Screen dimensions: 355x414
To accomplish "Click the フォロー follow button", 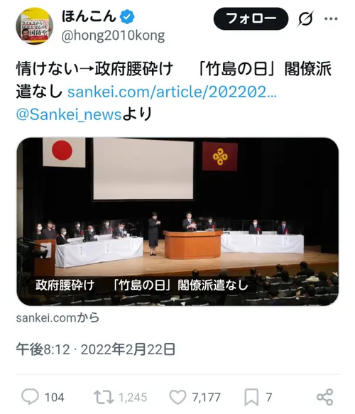I will pos(251,18).
